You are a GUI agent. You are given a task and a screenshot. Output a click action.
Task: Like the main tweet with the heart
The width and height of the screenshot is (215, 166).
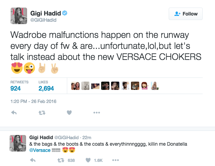pyautogui.click(x=69, y=113)
